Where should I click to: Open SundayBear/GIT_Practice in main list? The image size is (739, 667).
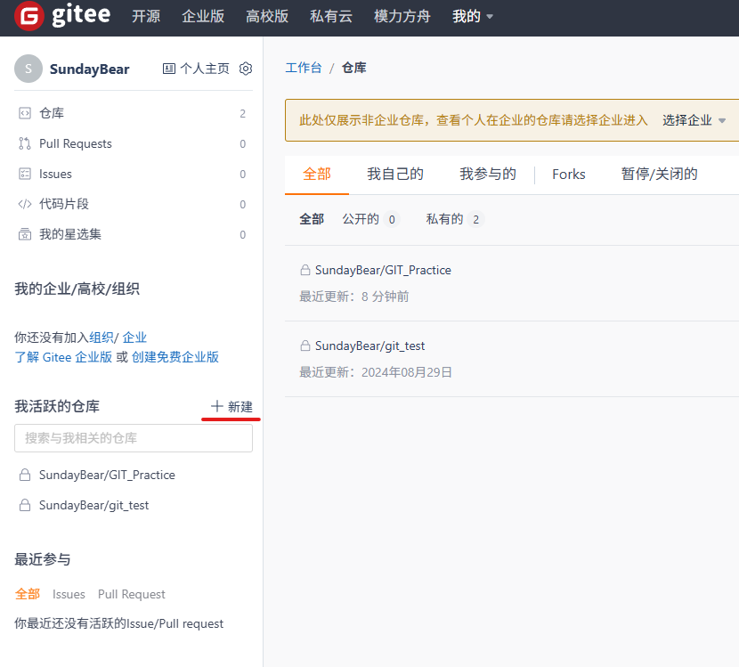pyautogui.click(x=383, y=270)
